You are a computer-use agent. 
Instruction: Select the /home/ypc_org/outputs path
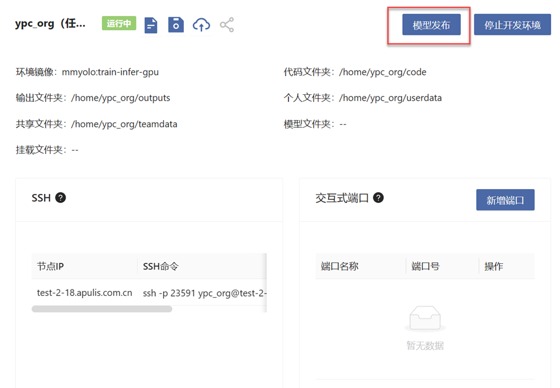click(x=121, y=98)
